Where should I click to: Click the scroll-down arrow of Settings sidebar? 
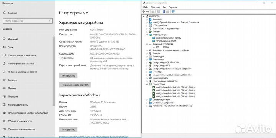(x=54, y=136)
